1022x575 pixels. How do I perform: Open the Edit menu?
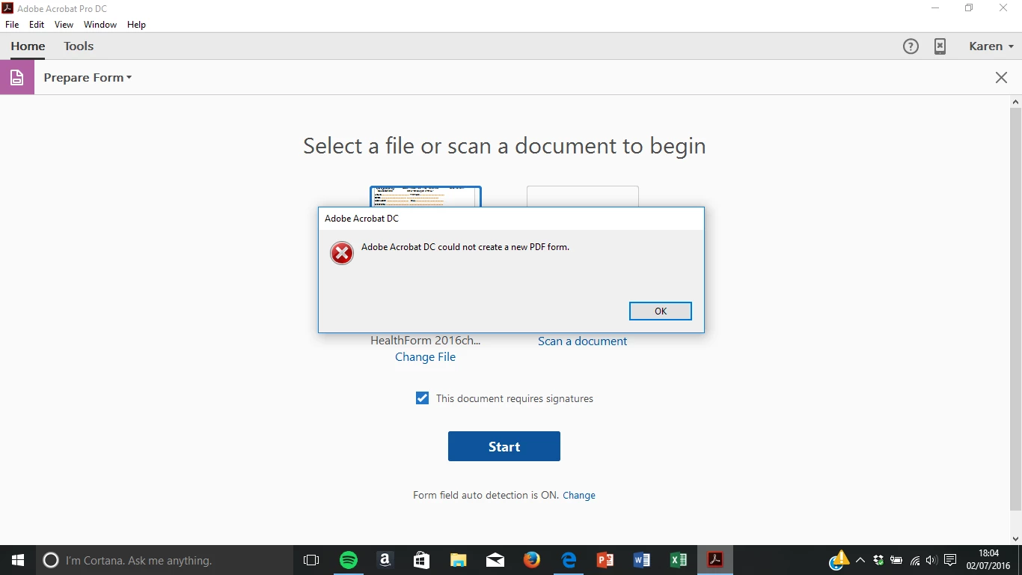point(37,25)
